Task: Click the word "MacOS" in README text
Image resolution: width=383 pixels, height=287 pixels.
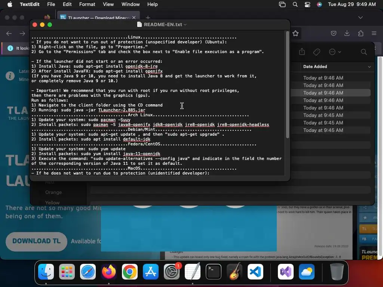Action: coord(134,169)
